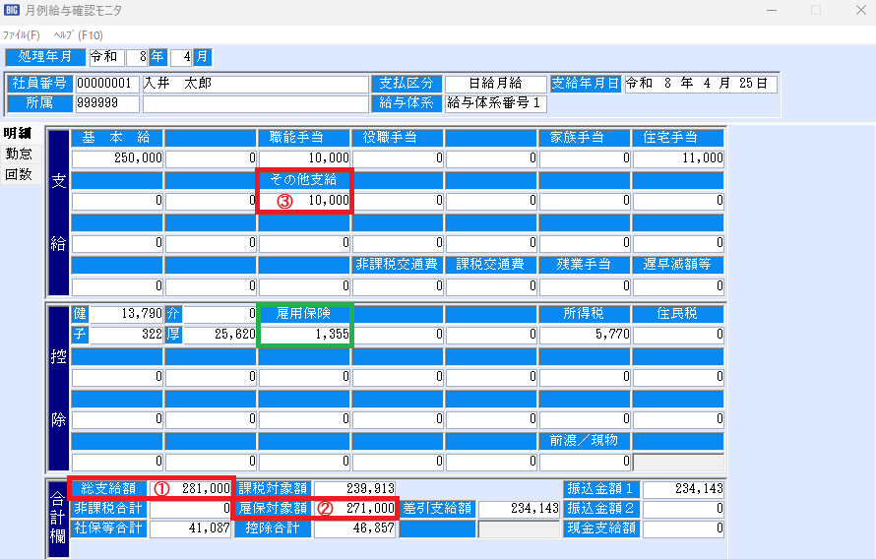Select the 支払区分 field showing 日給月給
The height and width of the screenshot is (559, 876).
(x=495, y=84)
